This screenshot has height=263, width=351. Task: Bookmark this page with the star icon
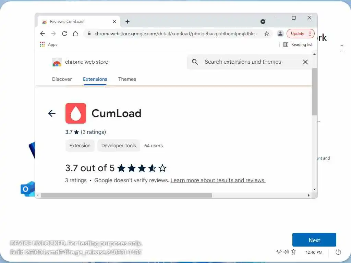[x=266, y=34]
